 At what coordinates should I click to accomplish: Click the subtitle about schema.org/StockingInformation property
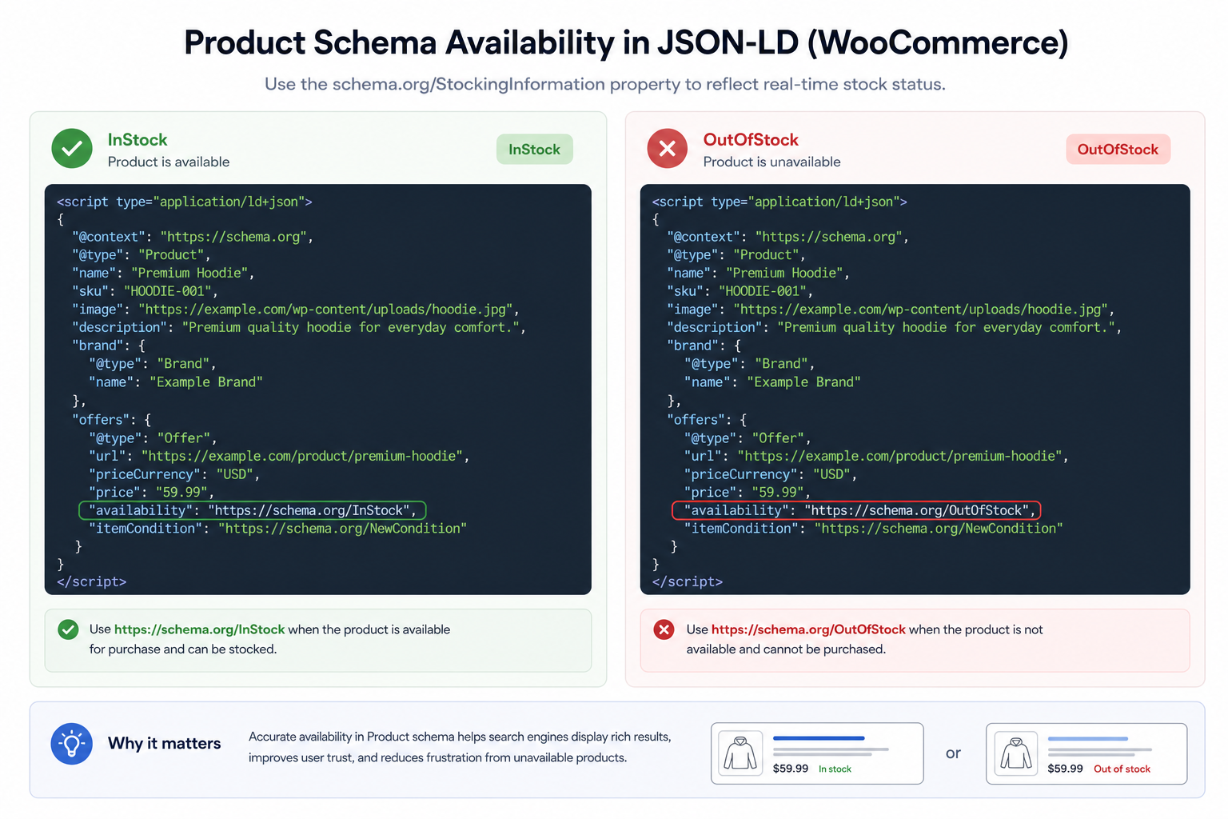coord(605,84)
